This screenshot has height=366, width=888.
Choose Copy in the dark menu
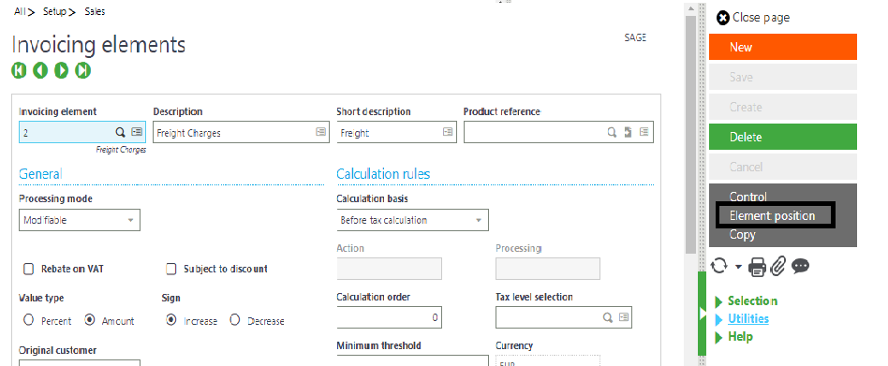coord(742,234)
